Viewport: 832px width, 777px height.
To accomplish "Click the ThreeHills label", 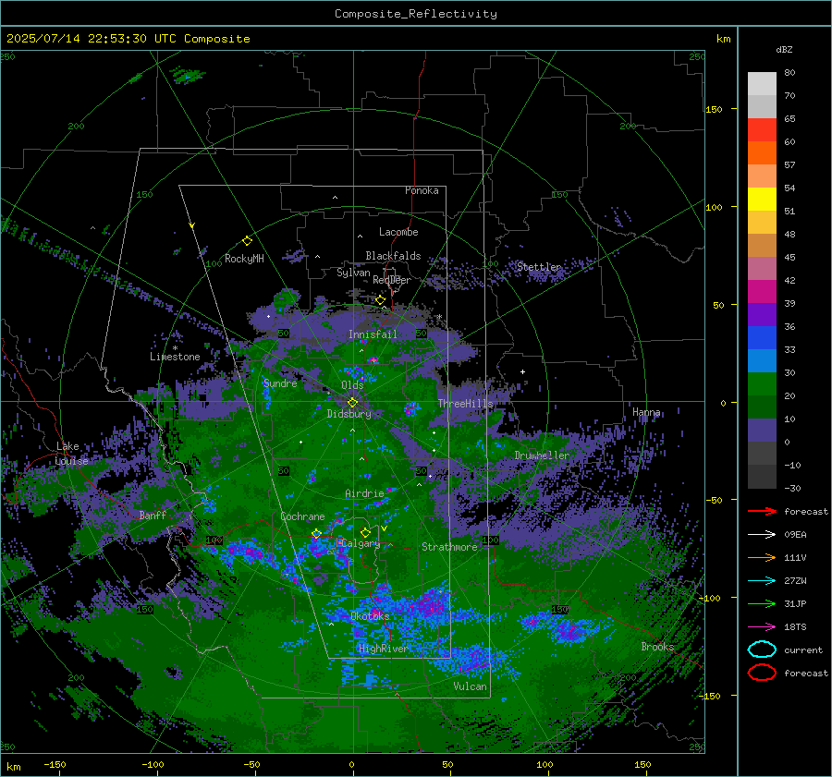I will point(465,404).
